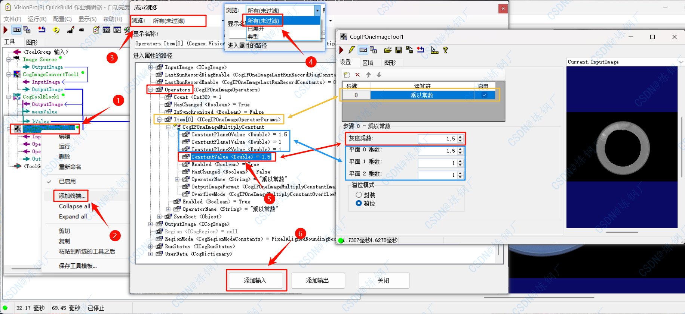Increase 平面 1 乘数 with its up spinner

[x=460, y=161]
